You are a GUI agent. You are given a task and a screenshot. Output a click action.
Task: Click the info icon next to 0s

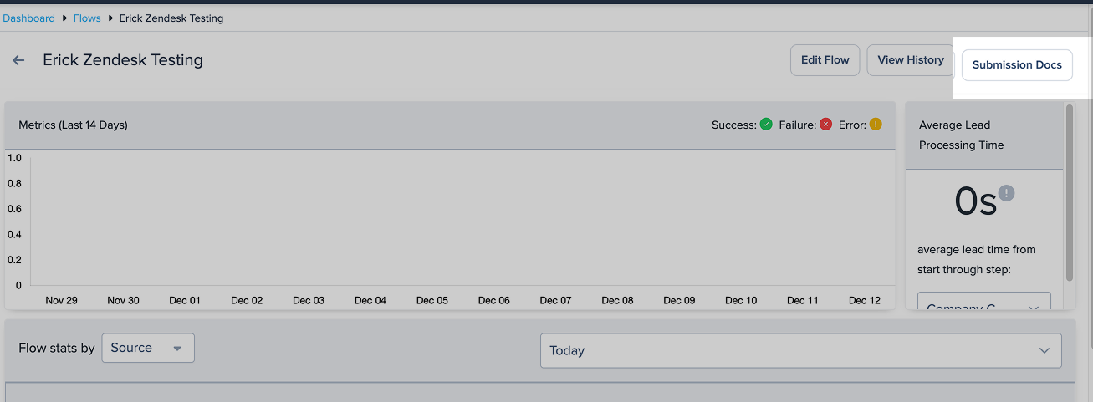point(1007,193)
